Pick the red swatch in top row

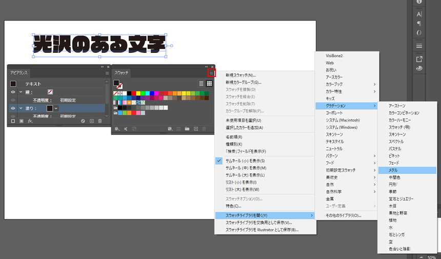click(x=134, y=93)
